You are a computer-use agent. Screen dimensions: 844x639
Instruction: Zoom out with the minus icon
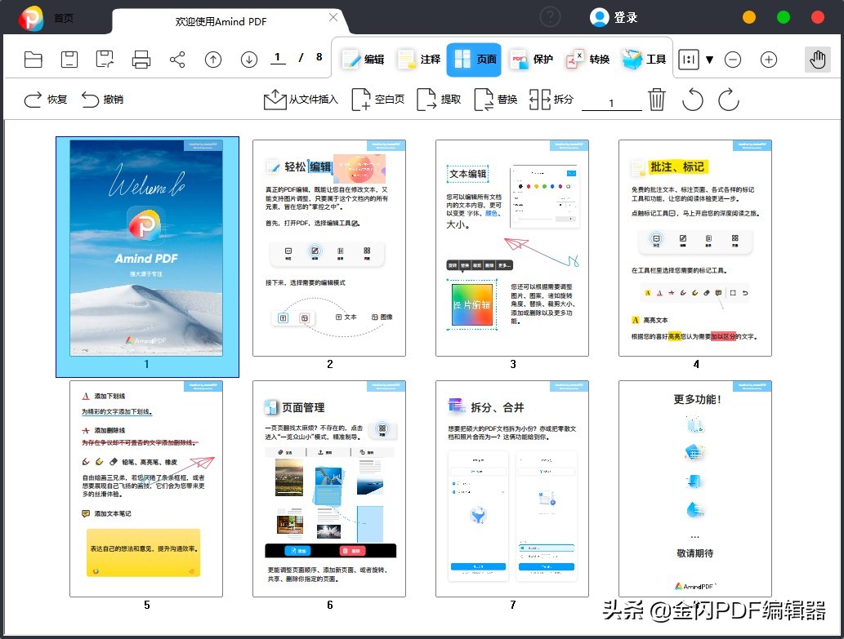click(733, 60)
